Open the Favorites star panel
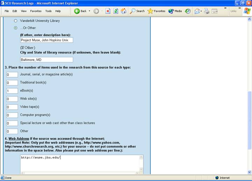 coord(156,11)
